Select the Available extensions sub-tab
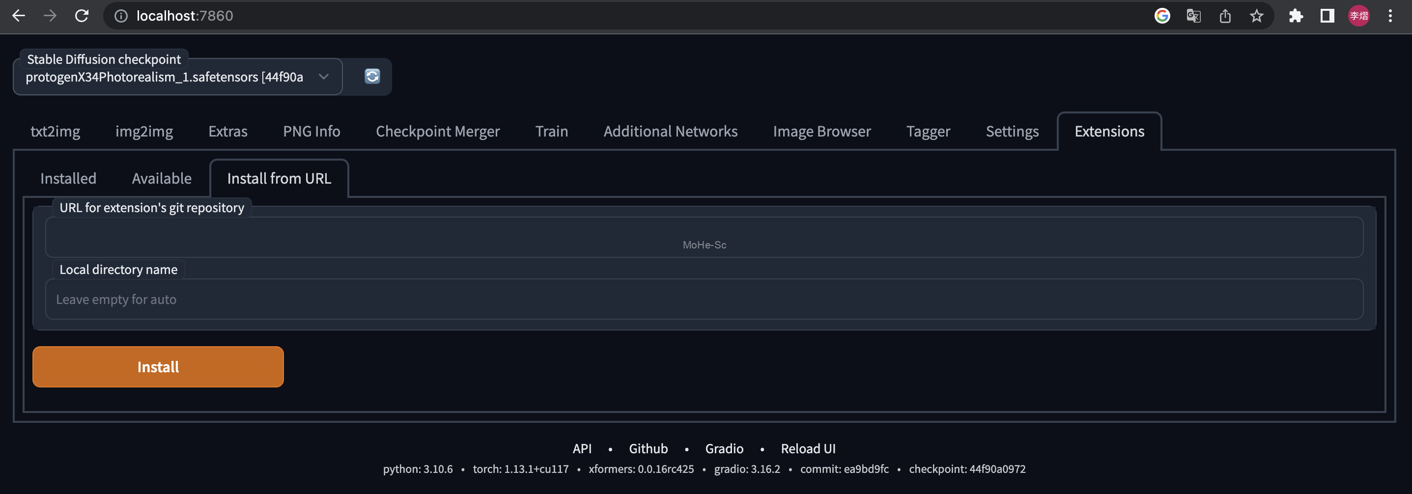Image resolution: width=1412 pixels, height=494 pixels. pyautogui.click(x=162, y=179)
